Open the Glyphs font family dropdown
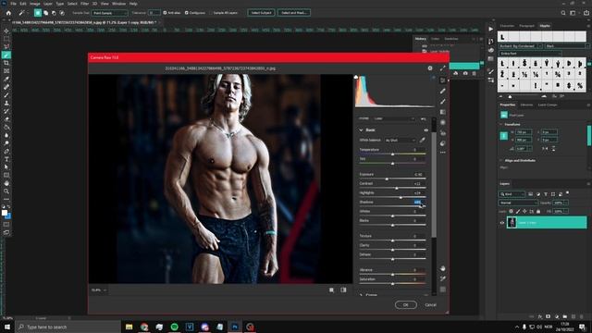This screenshot has width=592, height=333. click(x=521, y=46)
